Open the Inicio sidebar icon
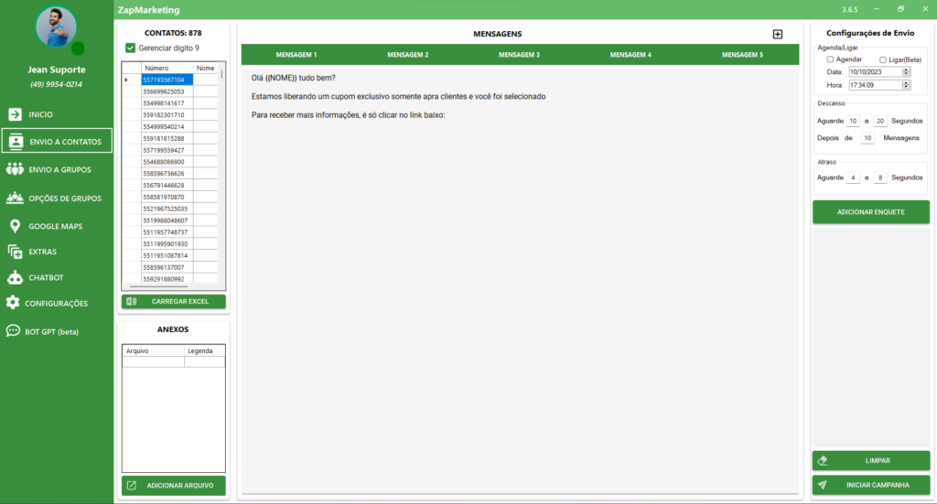The height and width of the screenshot is (504, 937). pyautogui.click(x=15, y=114)
